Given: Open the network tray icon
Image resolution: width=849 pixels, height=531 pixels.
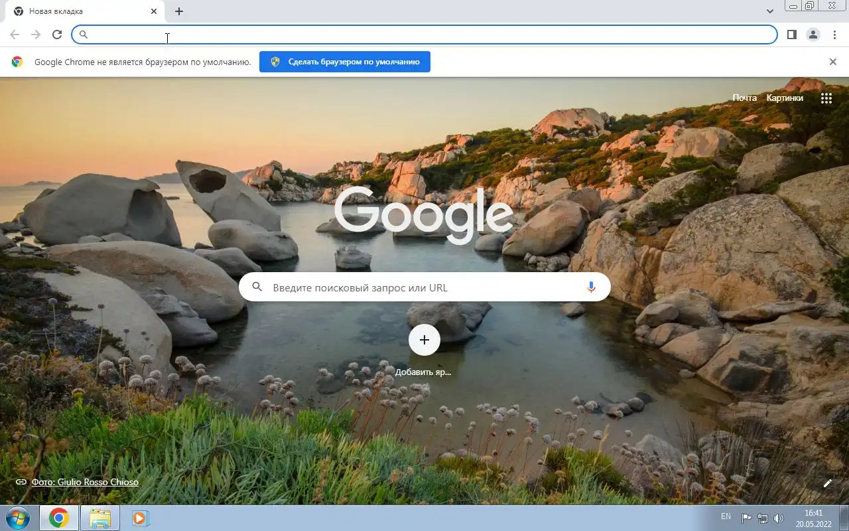Looking at the screenshot, I should pyautogui.click(x=763, y=518).
